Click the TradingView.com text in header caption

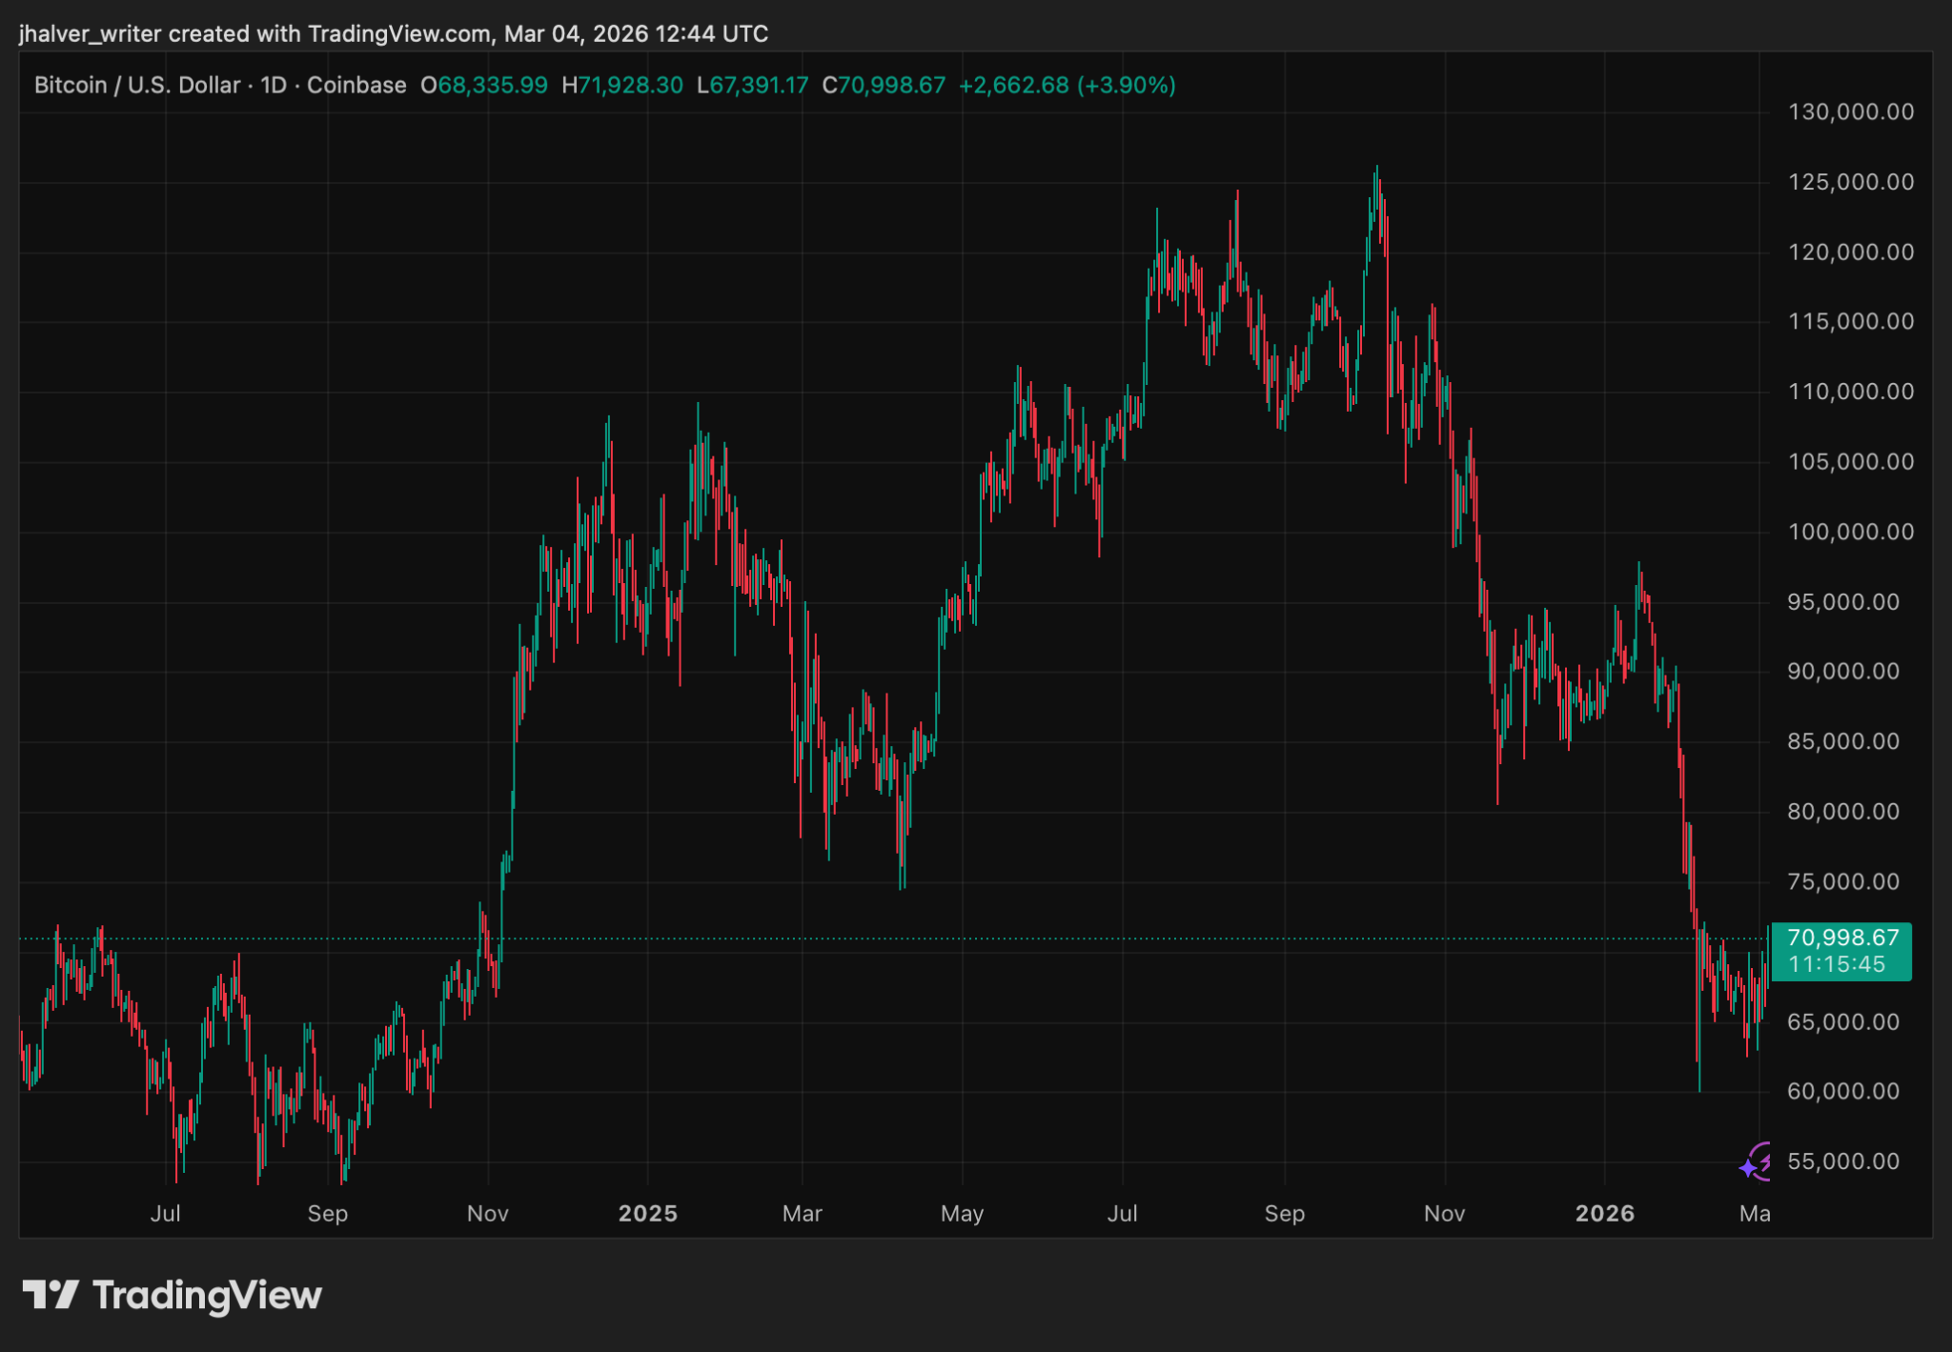tap(399, 34)
